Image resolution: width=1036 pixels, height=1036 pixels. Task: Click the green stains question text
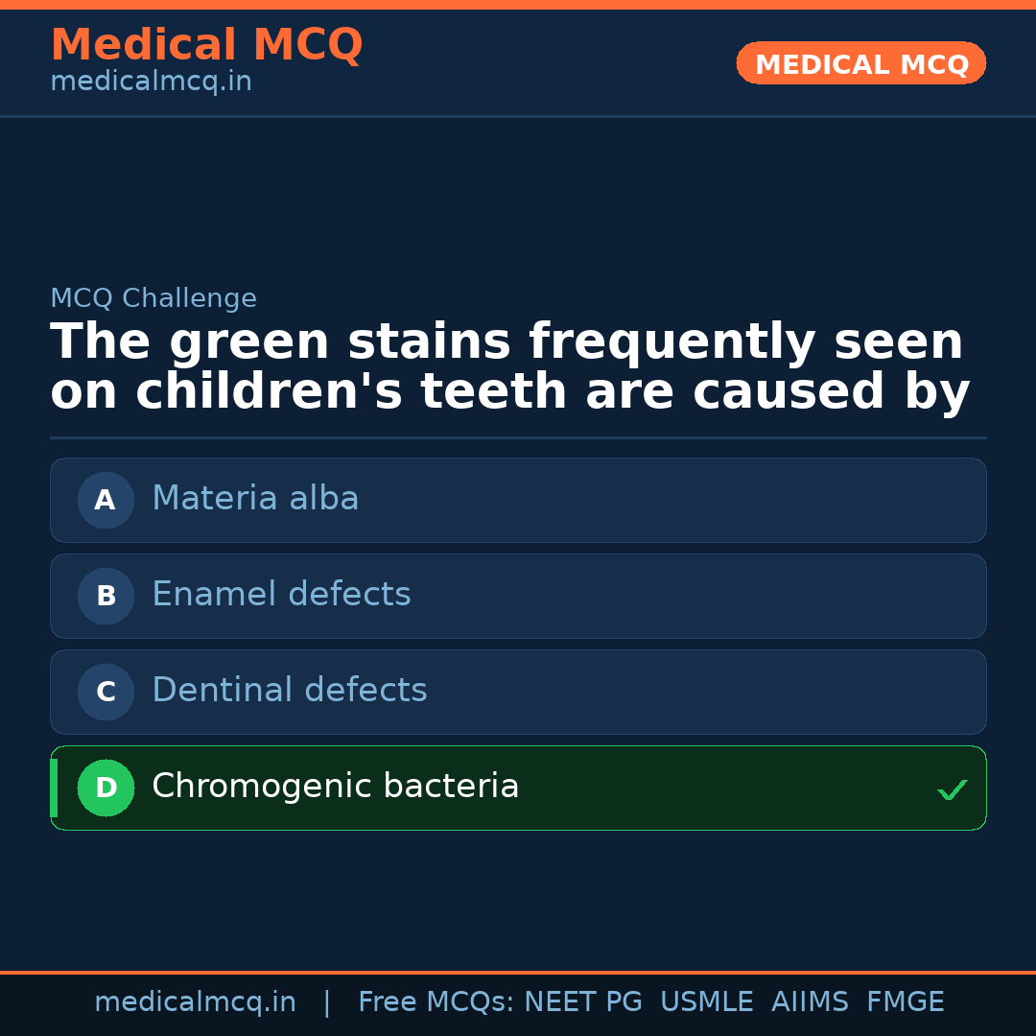pos(508,366)
